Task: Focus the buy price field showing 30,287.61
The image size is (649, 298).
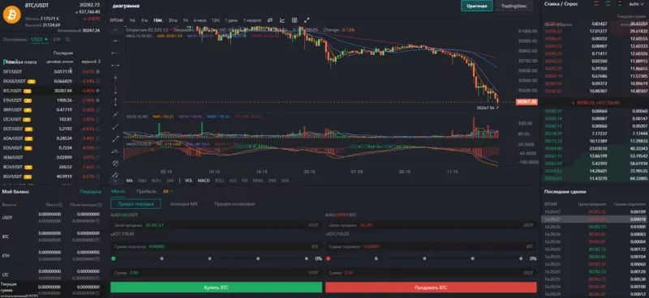Action: pos(216,225)
